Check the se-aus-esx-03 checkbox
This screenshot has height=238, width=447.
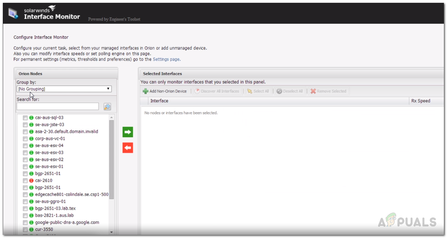point(25,153)
